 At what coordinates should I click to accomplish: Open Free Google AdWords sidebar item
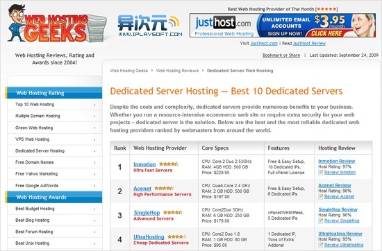click(55, 186)
